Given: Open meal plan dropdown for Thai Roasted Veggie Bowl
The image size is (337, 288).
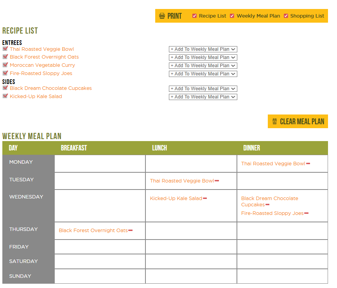Looking at the screenshot, I should pos(203,49).
